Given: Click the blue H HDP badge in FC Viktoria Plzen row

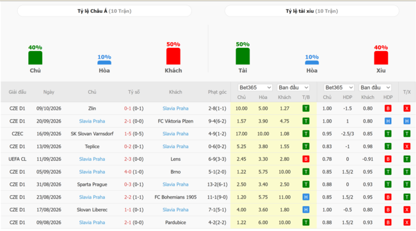Looking at the screenshot, I should [388, 121].
